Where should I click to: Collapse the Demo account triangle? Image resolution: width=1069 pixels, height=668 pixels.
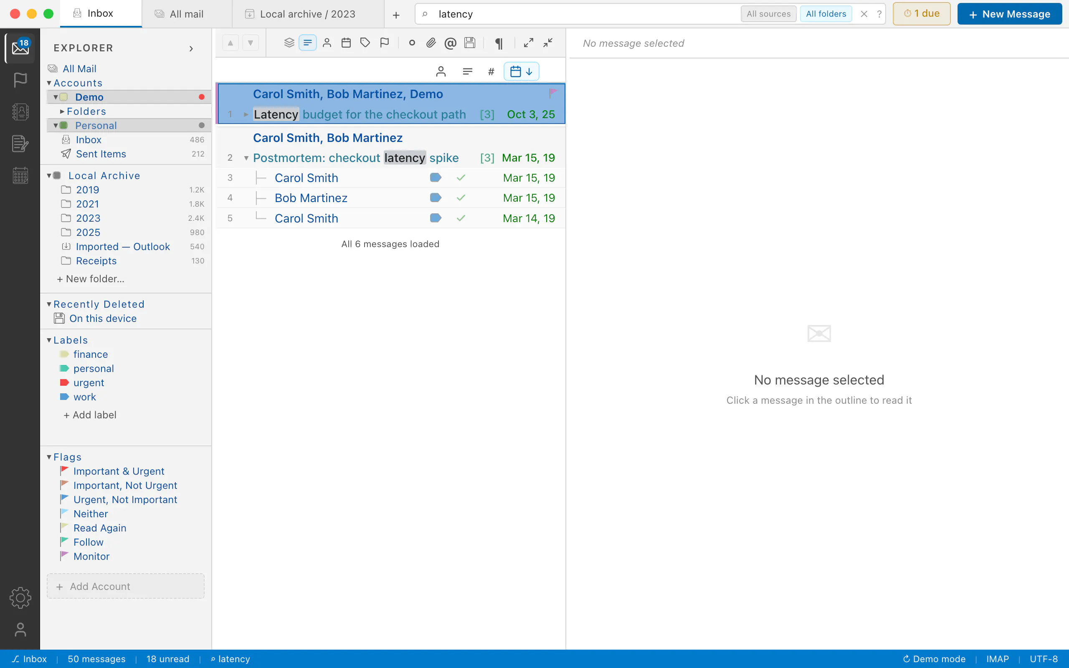[56, 97]
